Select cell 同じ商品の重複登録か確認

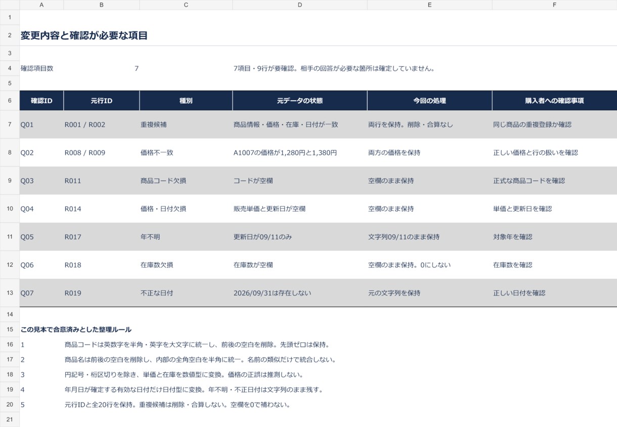pyautogui.click(x=554, y=124)
